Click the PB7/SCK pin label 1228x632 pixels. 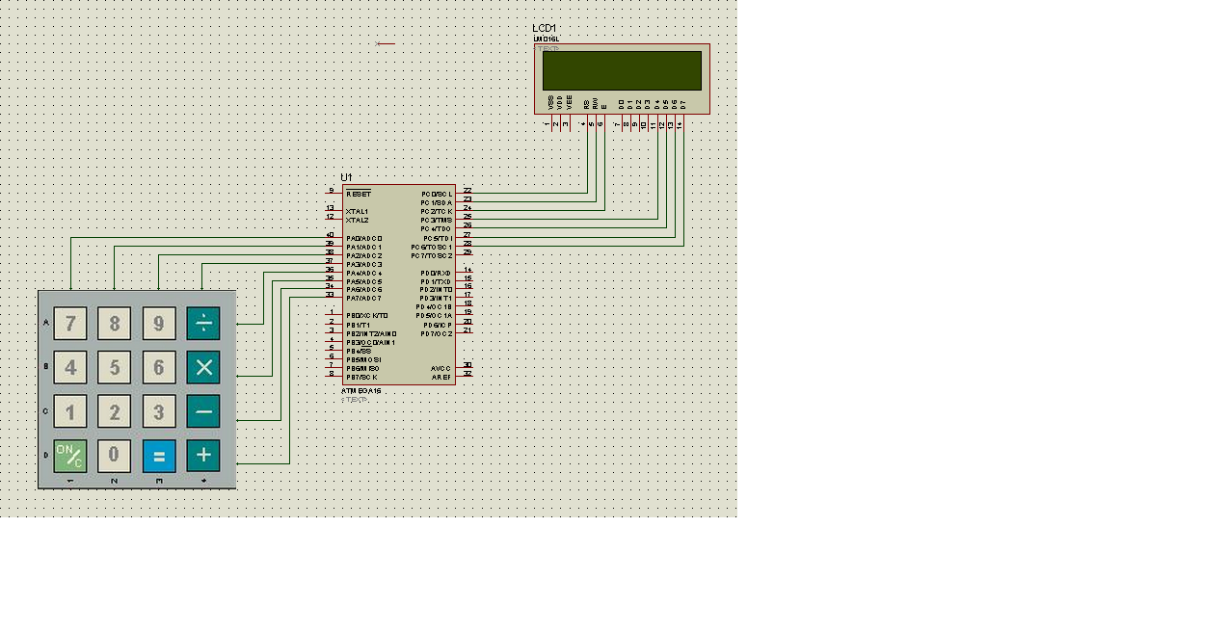[362, 377]
